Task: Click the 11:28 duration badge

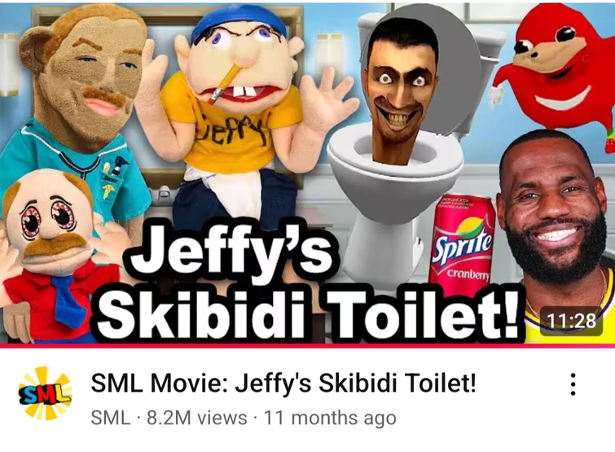Action: pos(572,321)
